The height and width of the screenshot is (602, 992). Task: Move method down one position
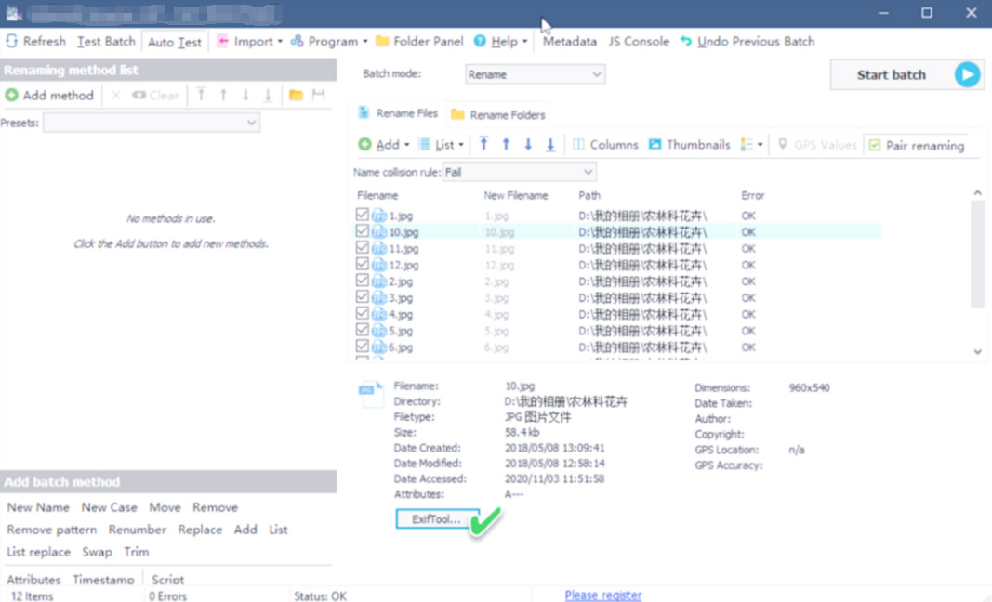(x=245, y=95)
